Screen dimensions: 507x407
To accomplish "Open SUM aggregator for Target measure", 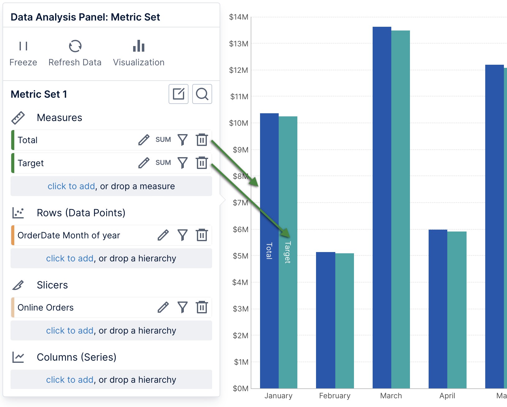I will click(x=163, y=163).
